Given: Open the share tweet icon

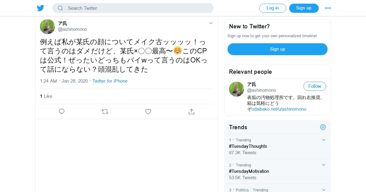Looking at the screenshot, I should 192,112.
